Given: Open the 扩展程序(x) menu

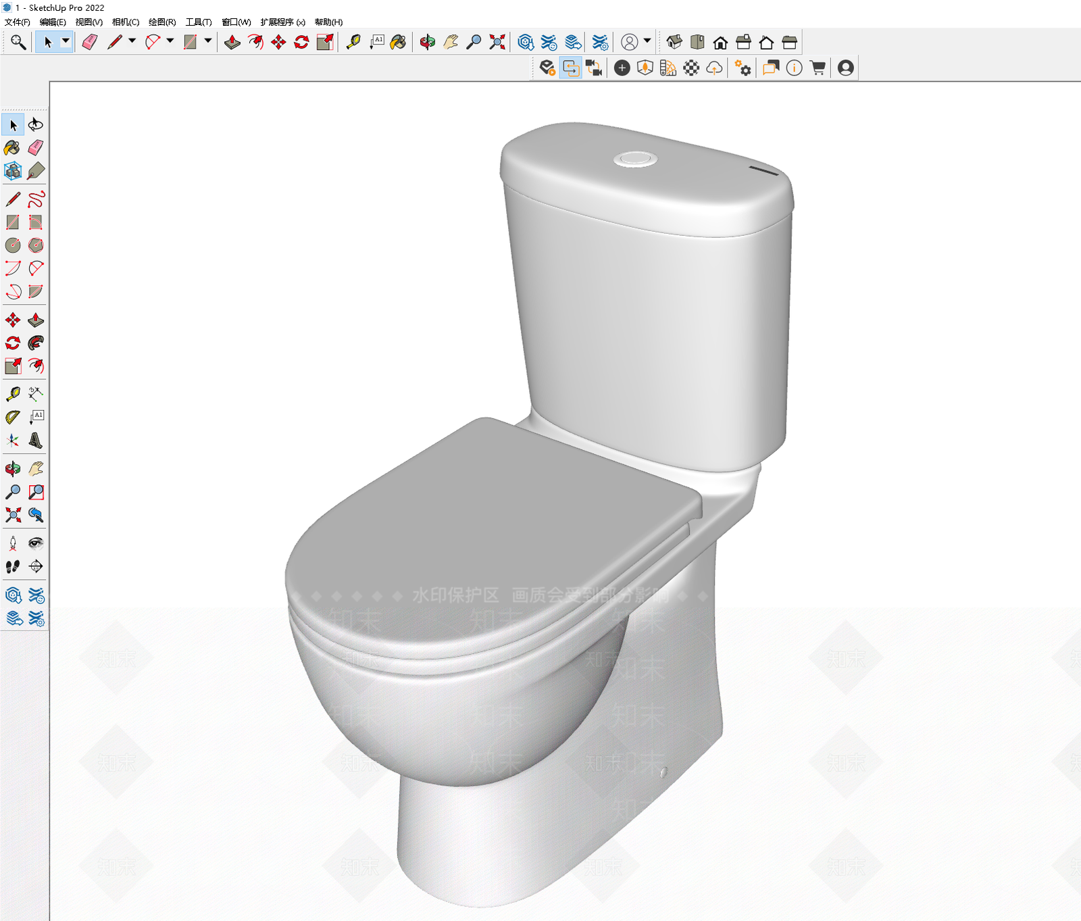Looking at the screenshot, I should (283, 22).
